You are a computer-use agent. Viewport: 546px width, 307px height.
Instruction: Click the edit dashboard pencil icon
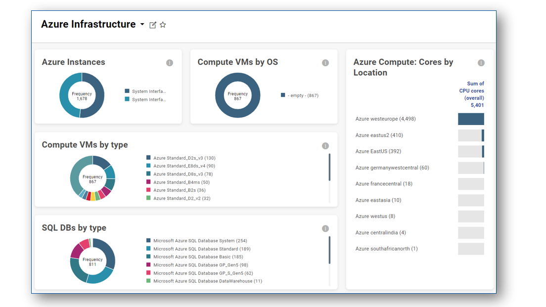152,25
